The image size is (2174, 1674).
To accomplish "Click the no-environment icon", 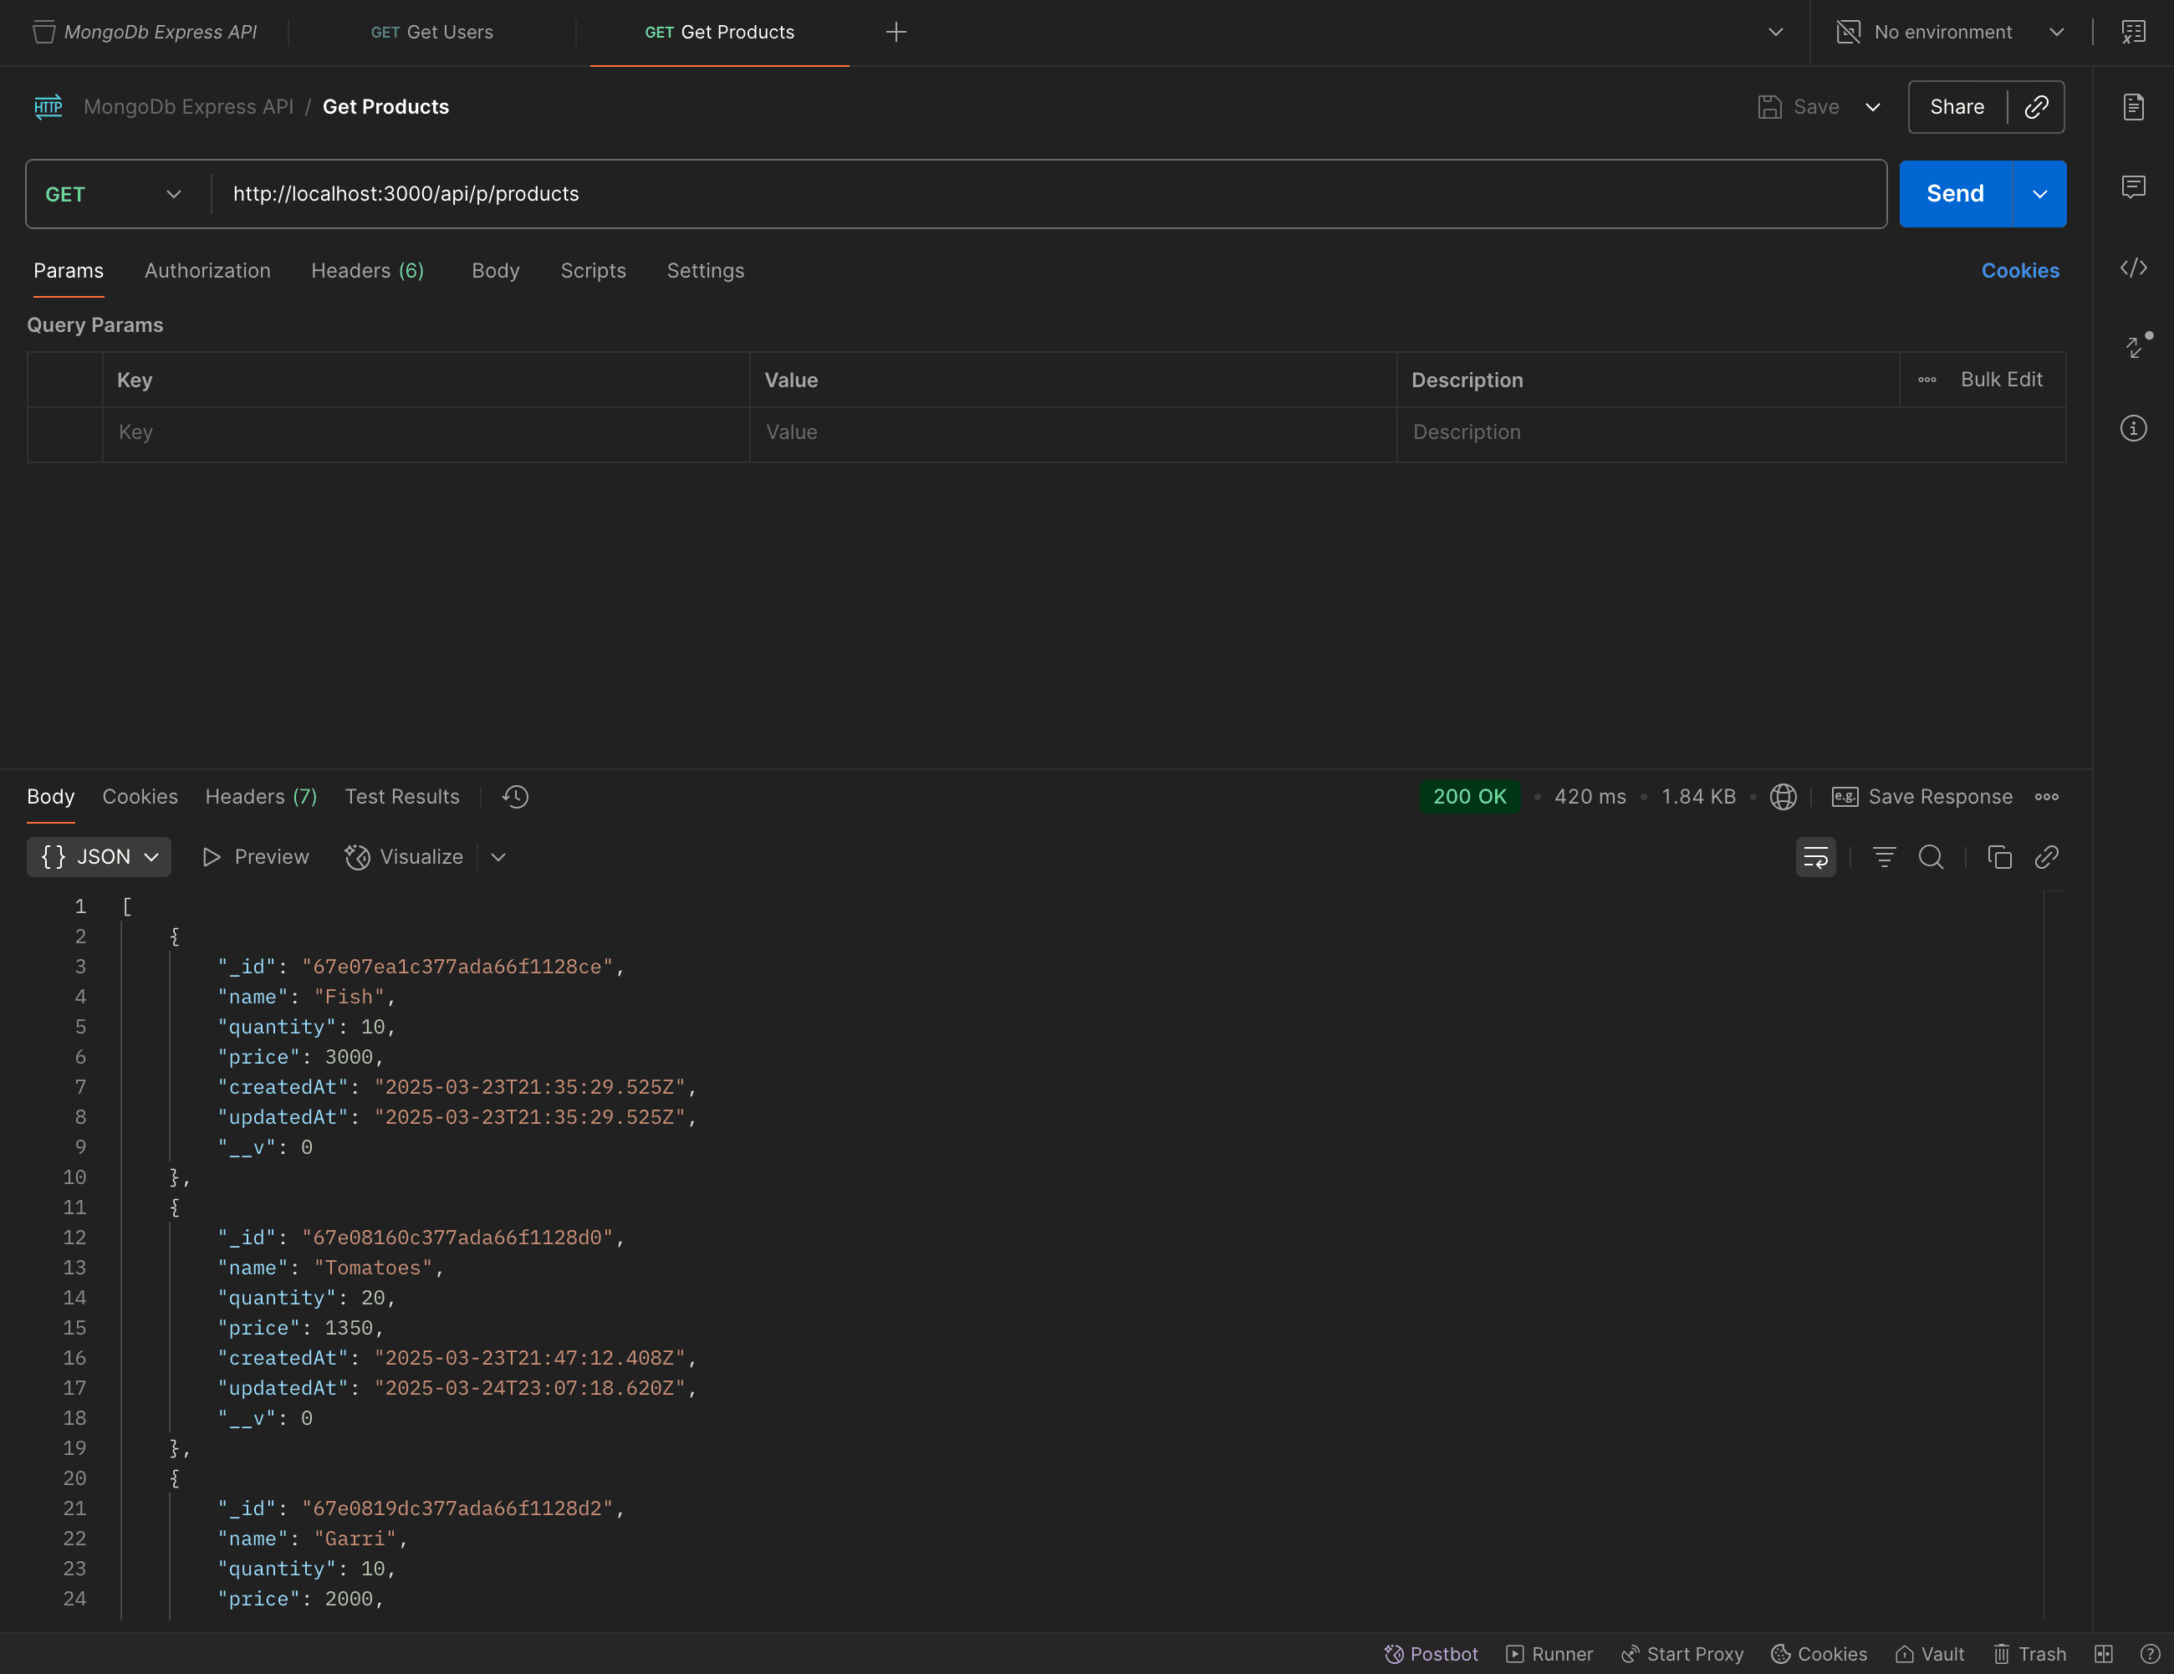I will point(1849,32).
